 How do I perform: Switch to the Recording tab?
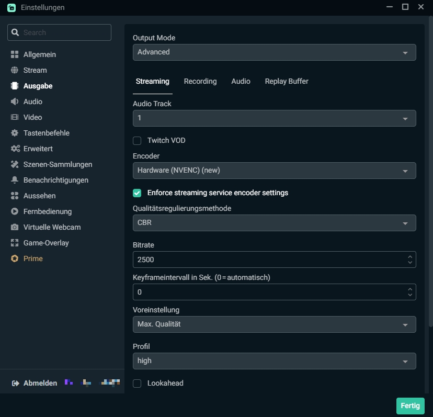coord(200,81)
